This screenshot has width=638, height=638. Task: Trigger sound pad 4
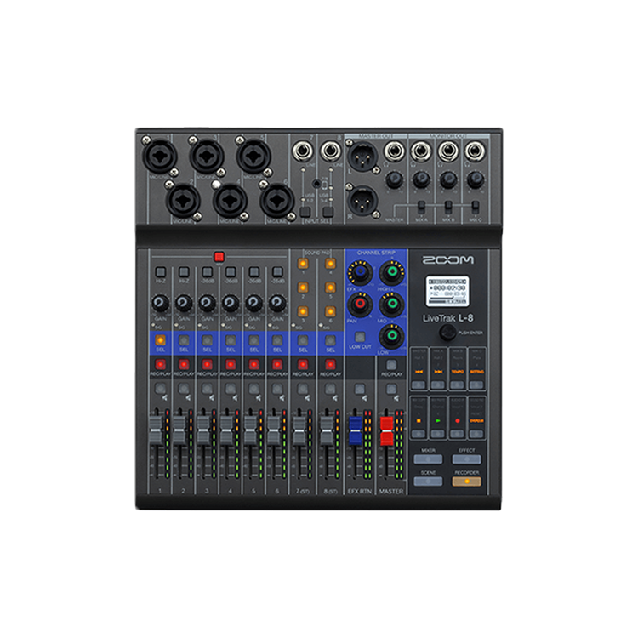point(330,264)
